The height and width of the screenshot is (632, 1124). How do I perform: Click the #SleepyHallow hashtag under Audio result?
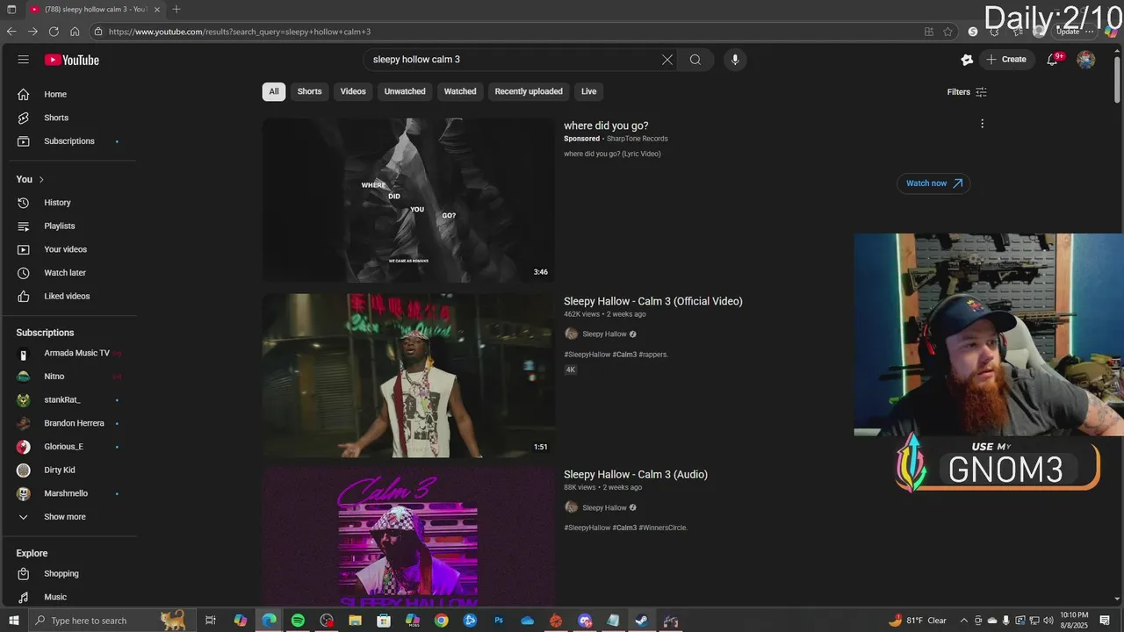pos(587,528)
